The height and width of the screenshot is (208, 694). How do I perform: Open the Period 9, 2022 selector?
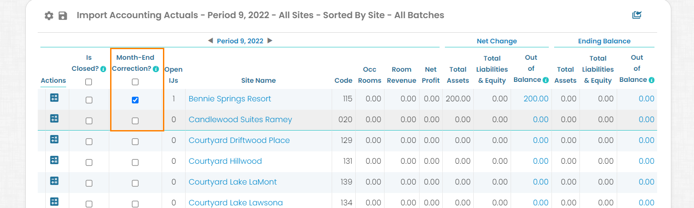[x=240, y=41]
